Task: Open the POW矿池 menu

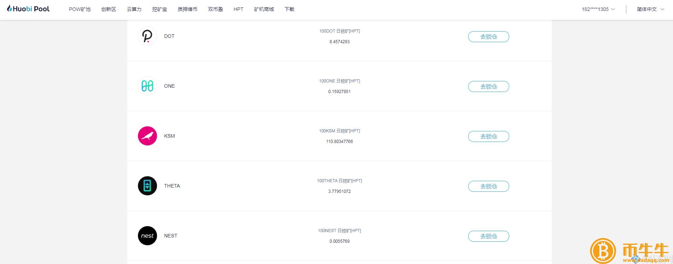Action: click(80, 9)
